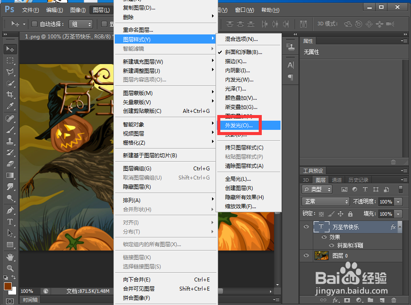Select the Move tool in toolbox
Viewport: 411px width, 305px height.
click(10, 49)
